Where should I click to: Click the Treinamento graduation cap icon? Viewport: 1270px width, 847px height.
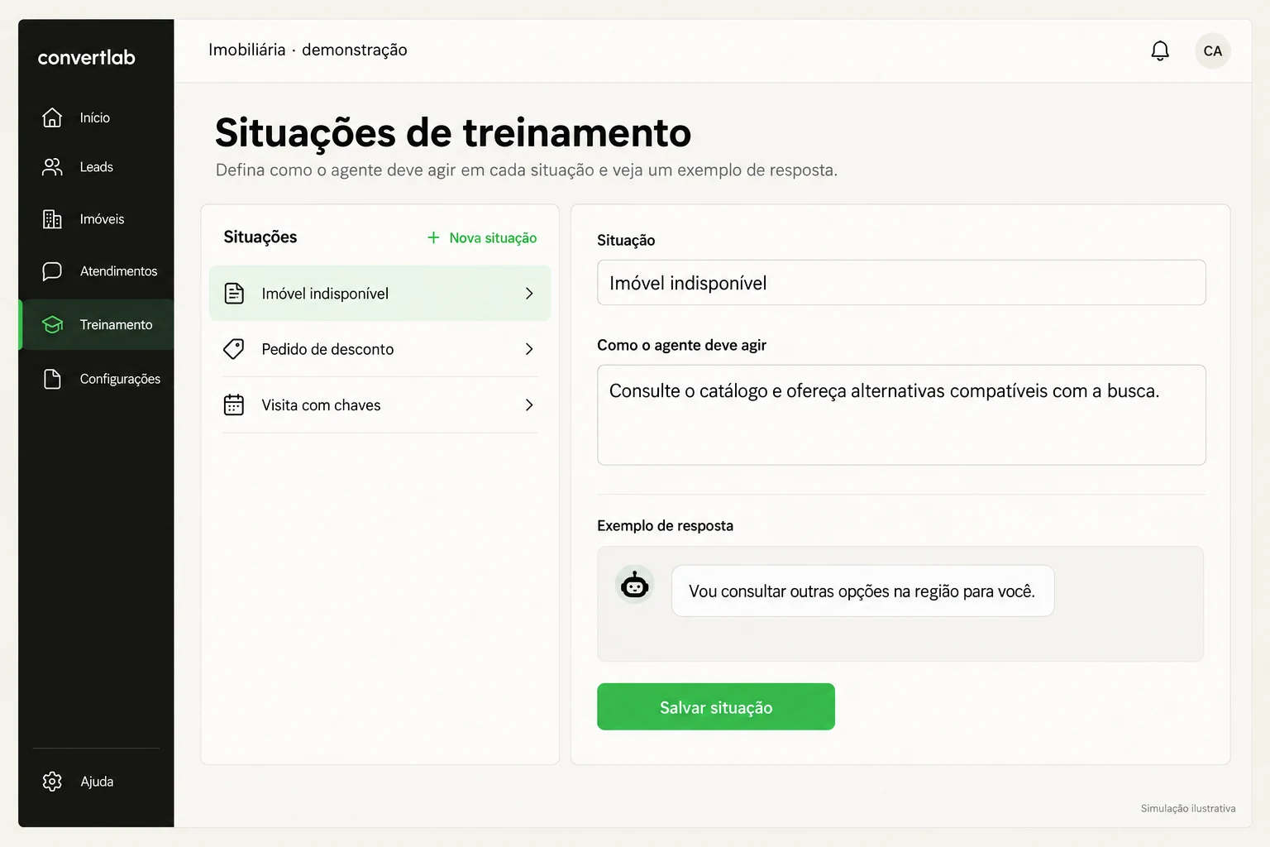(52, 325)
